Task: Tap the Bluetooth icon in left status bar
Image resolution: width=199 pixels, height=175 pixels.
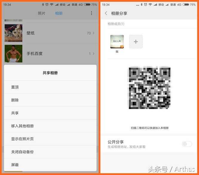Action: (43, 5)
